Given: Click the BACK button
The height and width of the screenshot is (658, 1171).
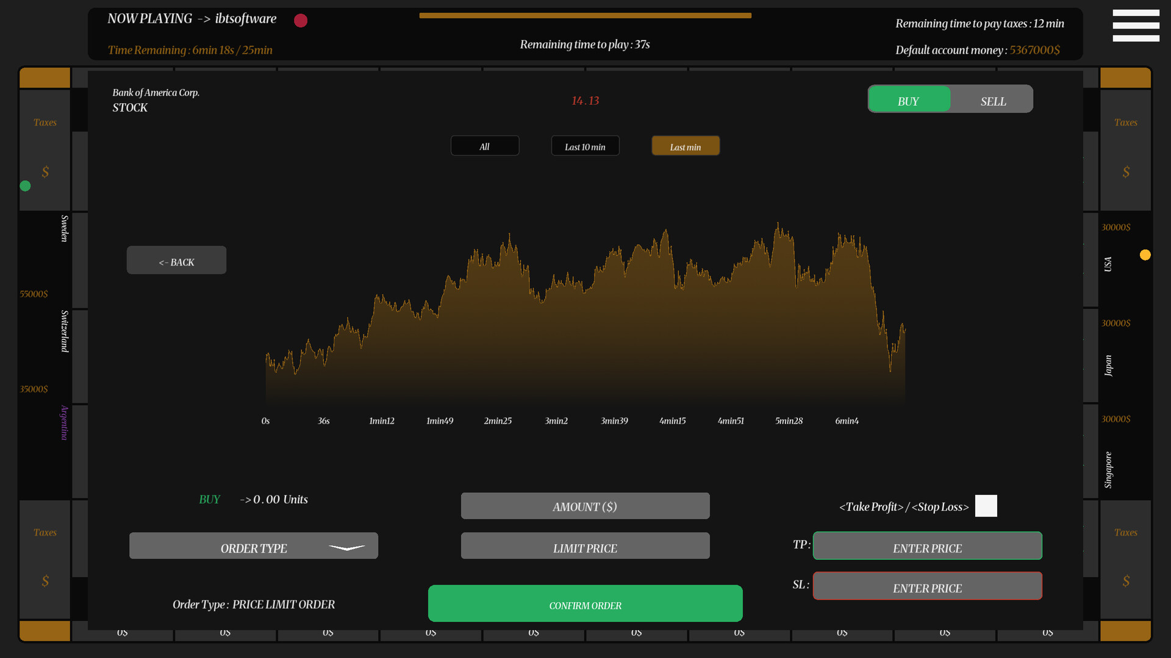Looking at the screenshot, I should (x=176, y=260).
